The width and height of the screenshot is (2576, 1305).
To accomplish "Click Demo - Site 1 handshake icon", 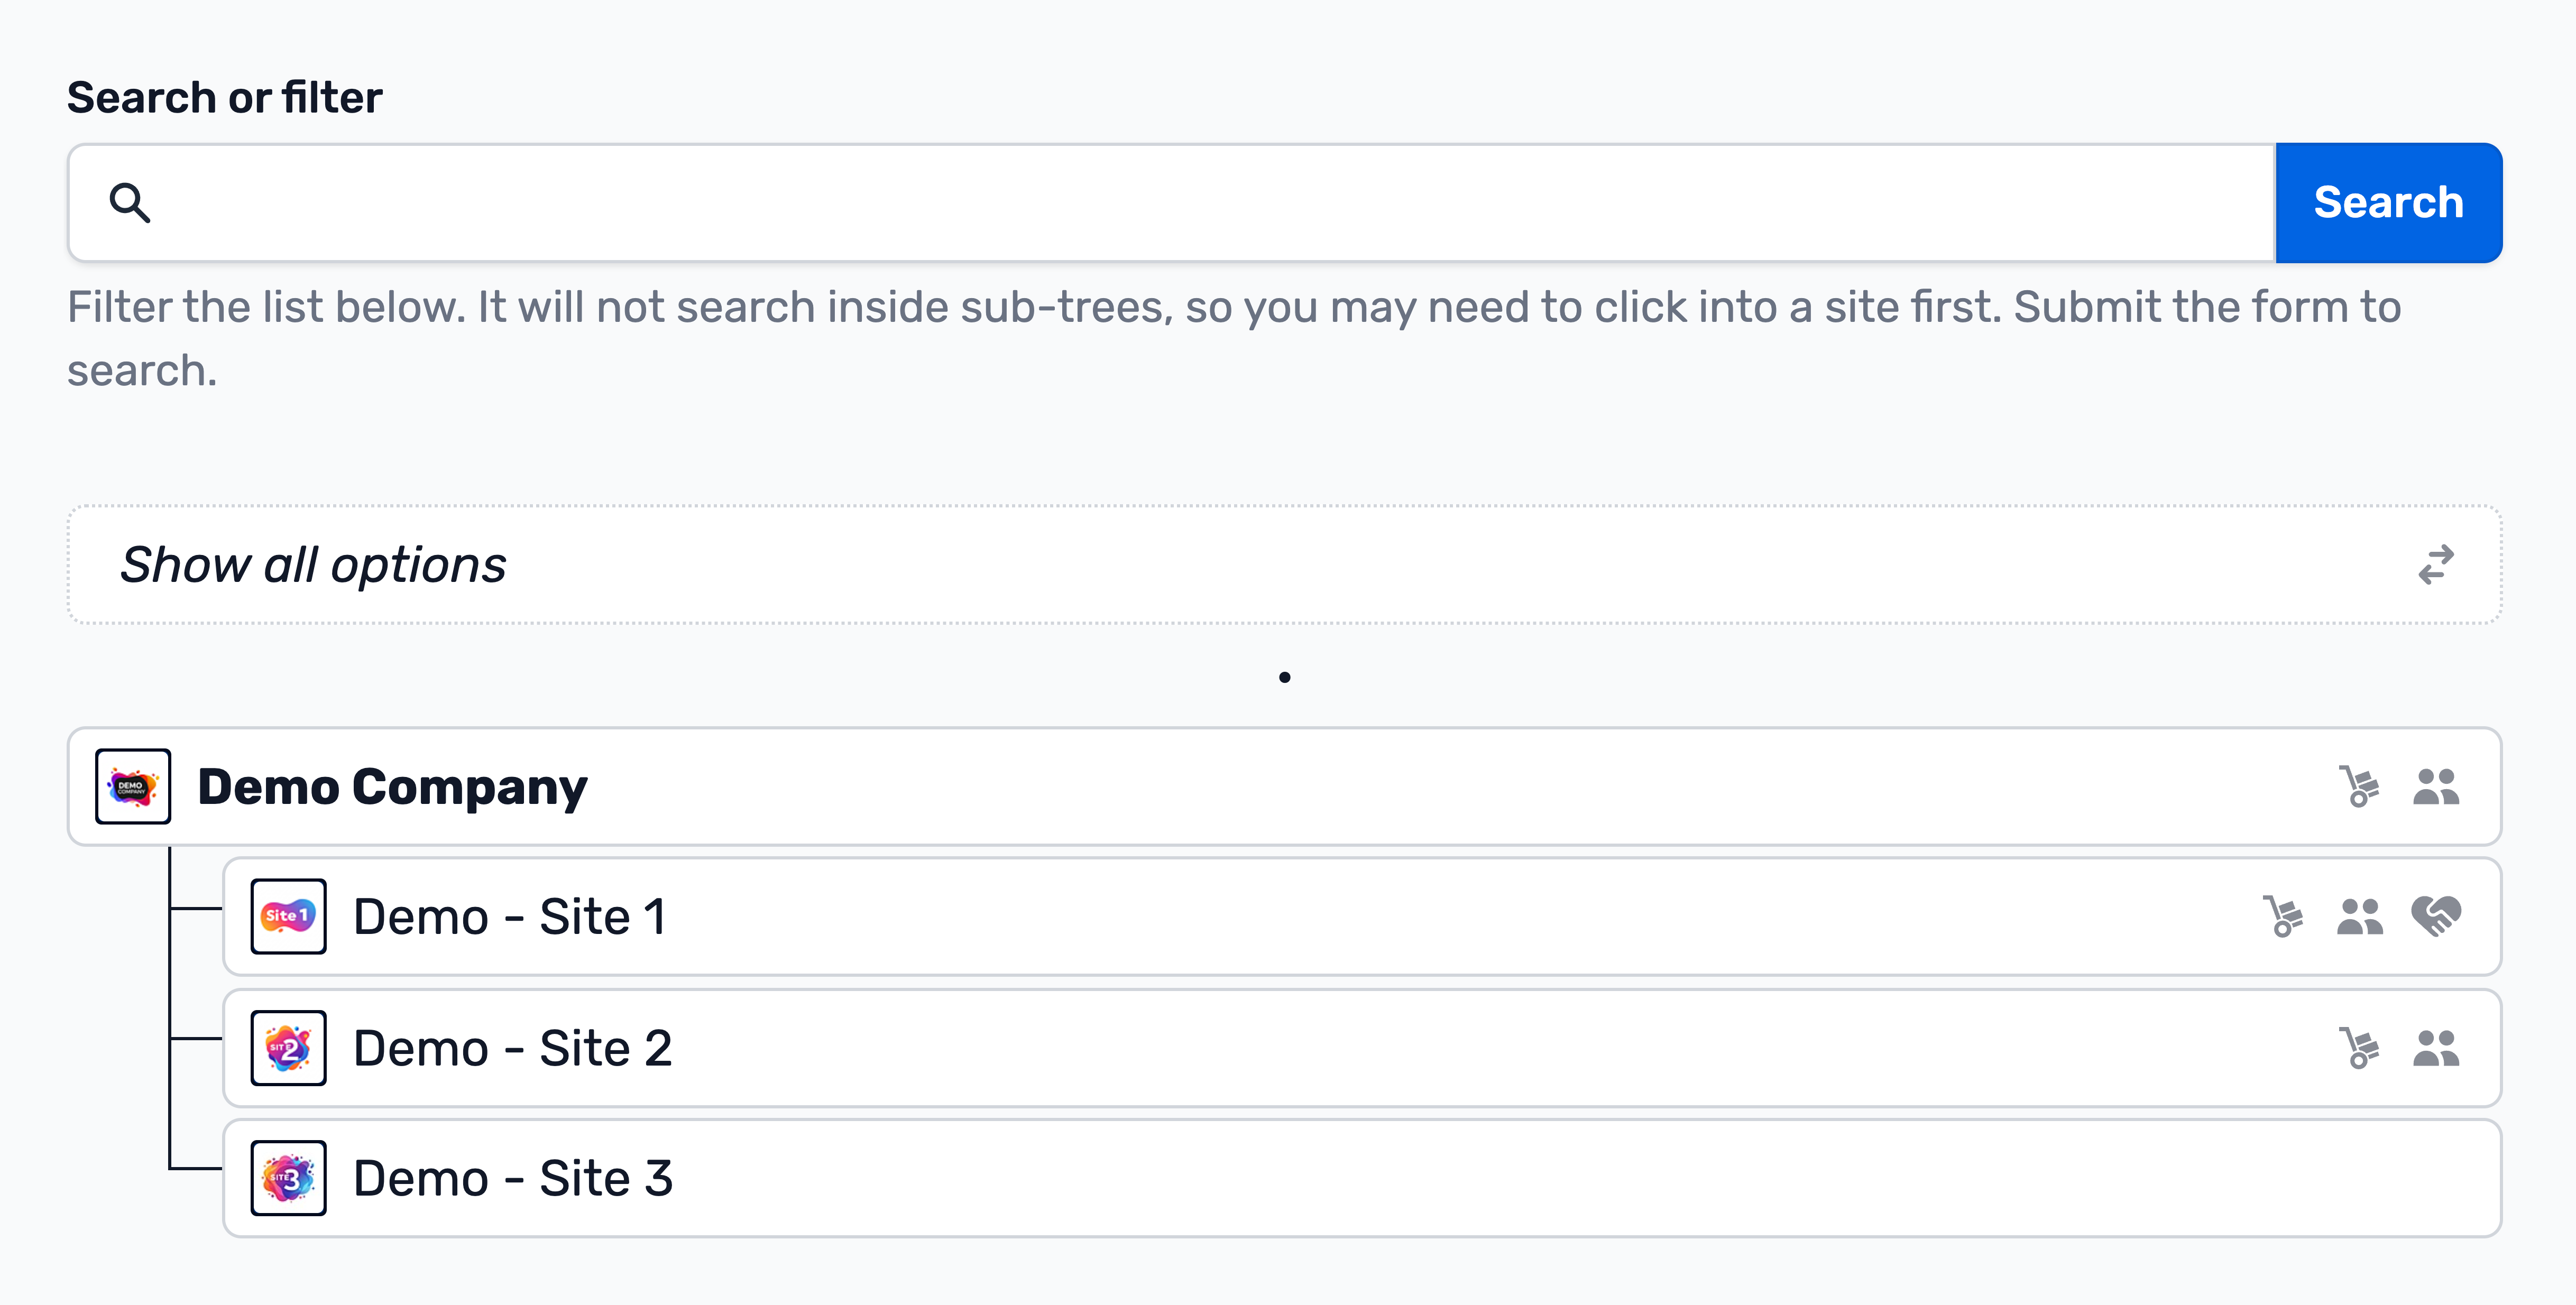I will click(x=2436, y=916).
